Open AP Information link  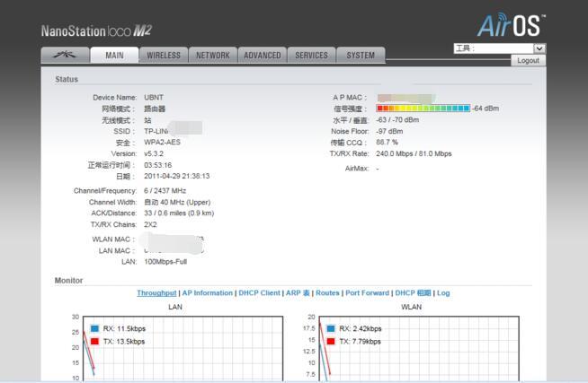(208, 293)
